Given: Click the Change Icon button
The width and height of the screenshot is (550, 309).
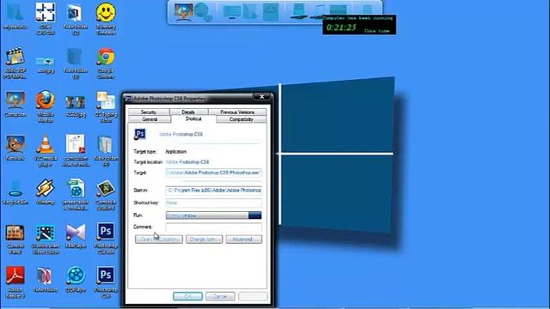Looking at the screenshot, I should coord(205,239).
